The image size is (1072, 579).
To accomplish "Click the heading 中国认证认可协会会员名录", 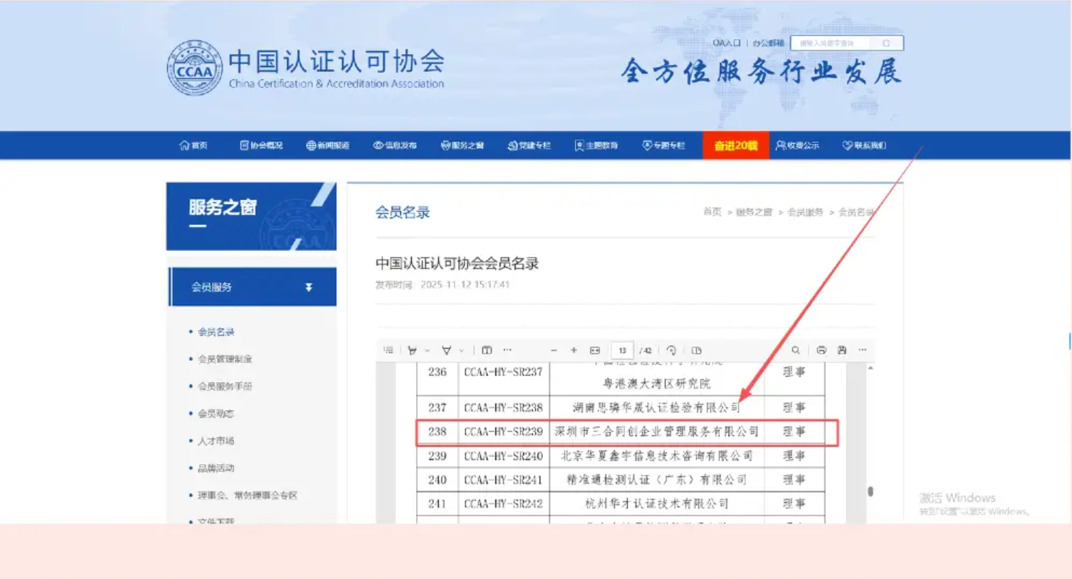I will click(x=457, y=263).
